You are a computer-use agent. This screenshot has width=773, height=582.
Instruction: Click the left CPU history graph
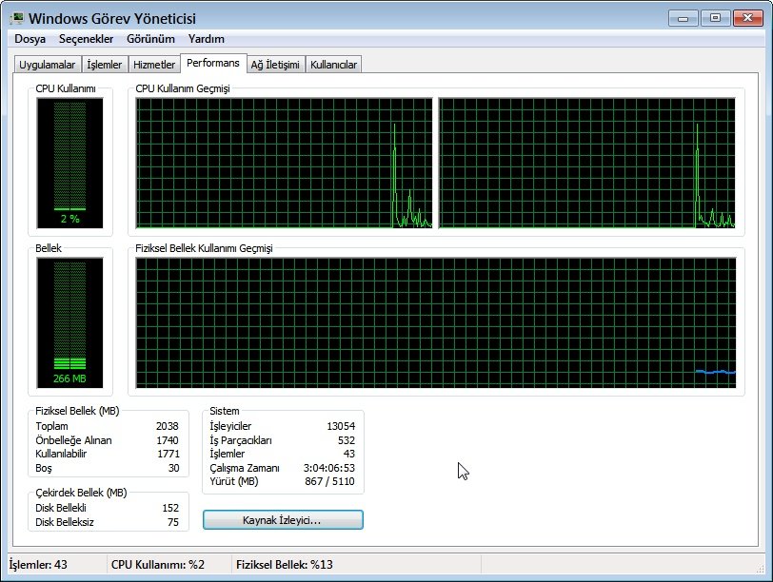point(284,163)
